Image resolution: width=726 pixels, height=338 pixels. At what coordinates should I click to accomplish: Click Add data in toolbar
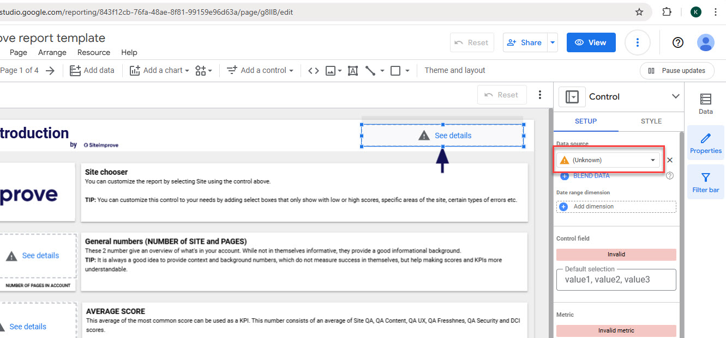coord(92,70)
